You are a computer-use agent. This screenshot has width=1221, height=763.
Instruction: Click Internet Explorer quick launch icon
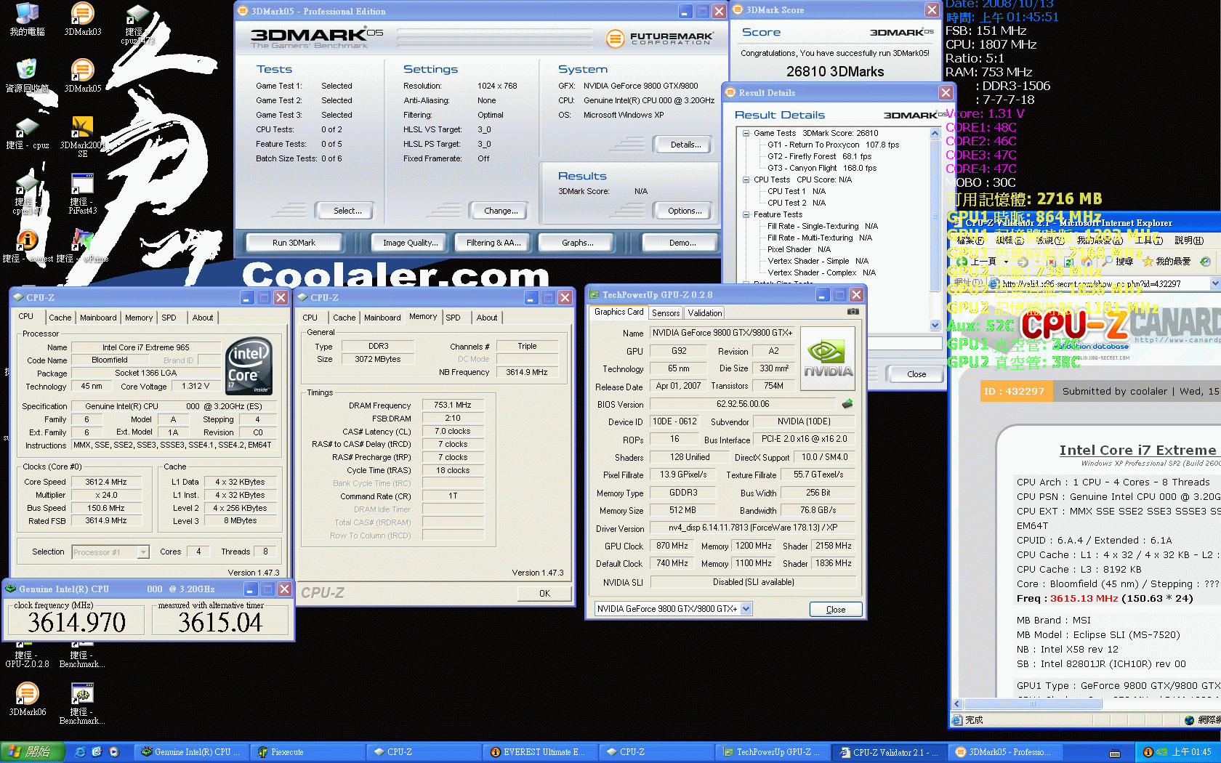tap(80, 752)
